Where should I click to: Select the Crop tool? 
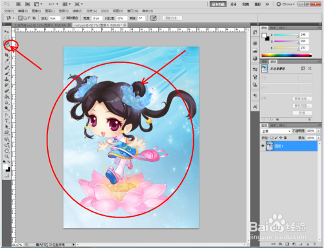click(6, 55)
